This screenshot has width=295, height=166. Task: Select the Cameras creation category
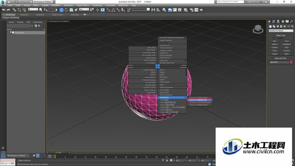point(281,26)
